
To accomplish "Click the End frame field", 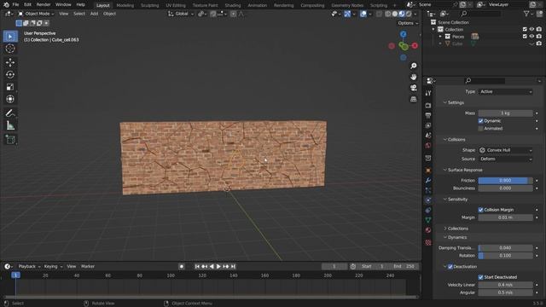I will (404, 267).
